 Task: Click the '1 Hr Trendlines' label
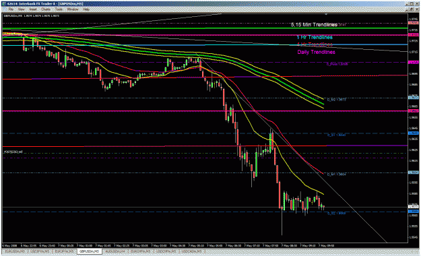[315, 37]
